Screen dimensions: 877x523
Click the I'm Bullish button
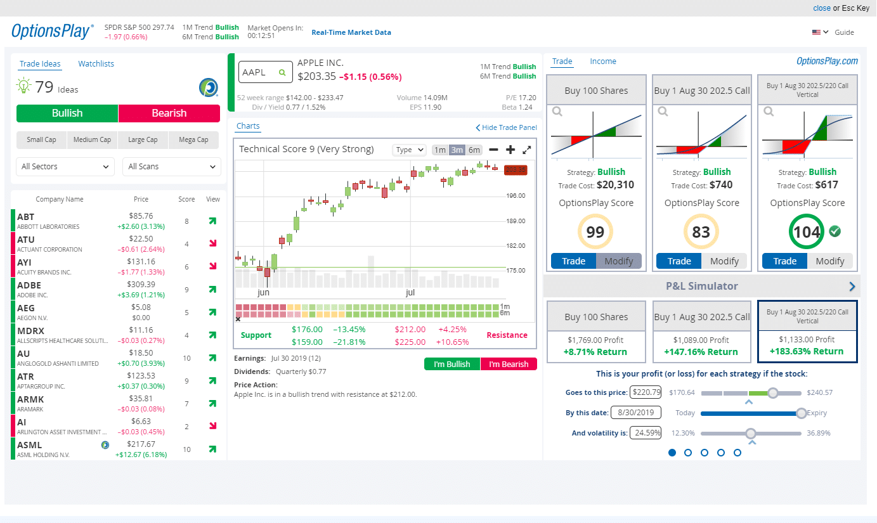coord(452,364)
